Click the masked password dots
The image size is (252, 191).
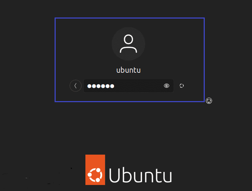(101, 86)
